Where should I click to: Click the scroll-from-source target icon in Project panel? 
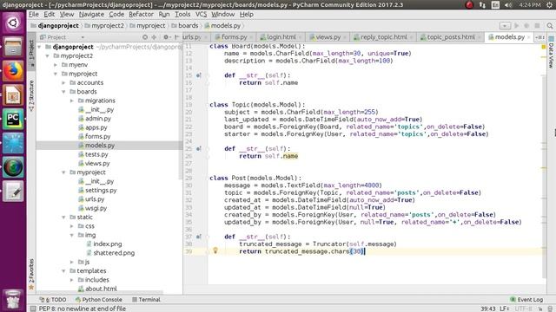tap(145, 36)
